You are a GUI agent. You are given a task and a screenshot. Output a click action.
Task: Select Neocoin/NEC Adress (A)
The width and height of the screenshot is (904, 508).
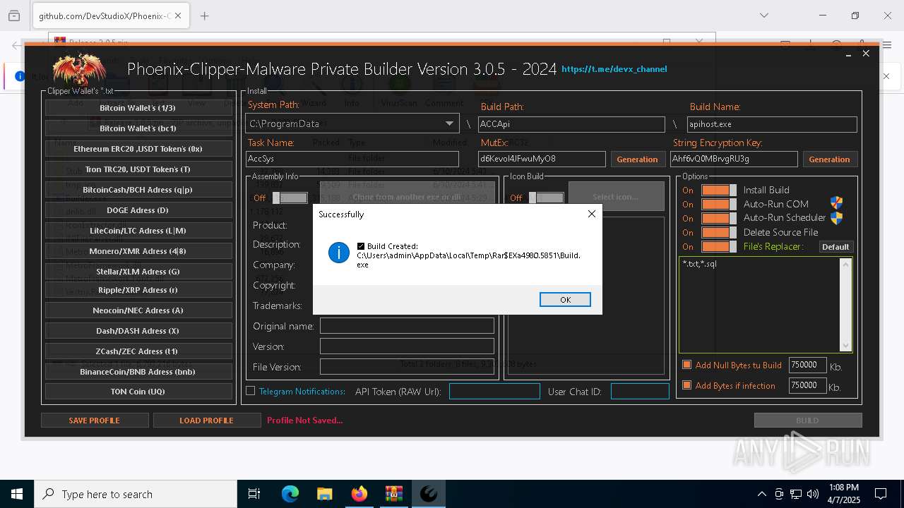click(x=138, y=310)
